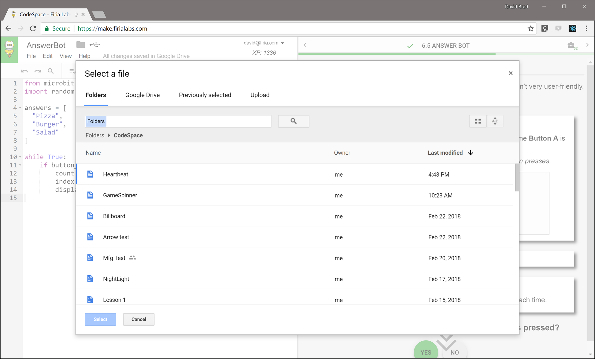
Task: Open the Upload tab
Action: point(260,95)
